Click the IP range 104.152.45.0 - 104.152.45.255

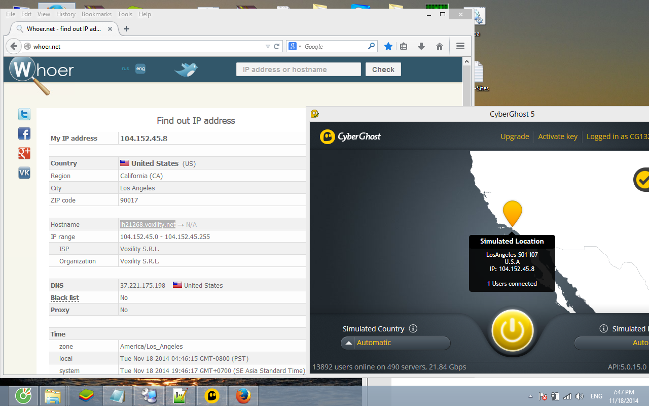[x=165, y=236]
